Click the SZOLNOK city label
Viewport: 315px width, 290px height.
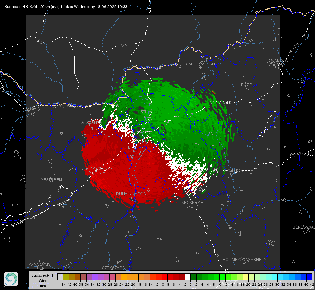pos(234,171)
